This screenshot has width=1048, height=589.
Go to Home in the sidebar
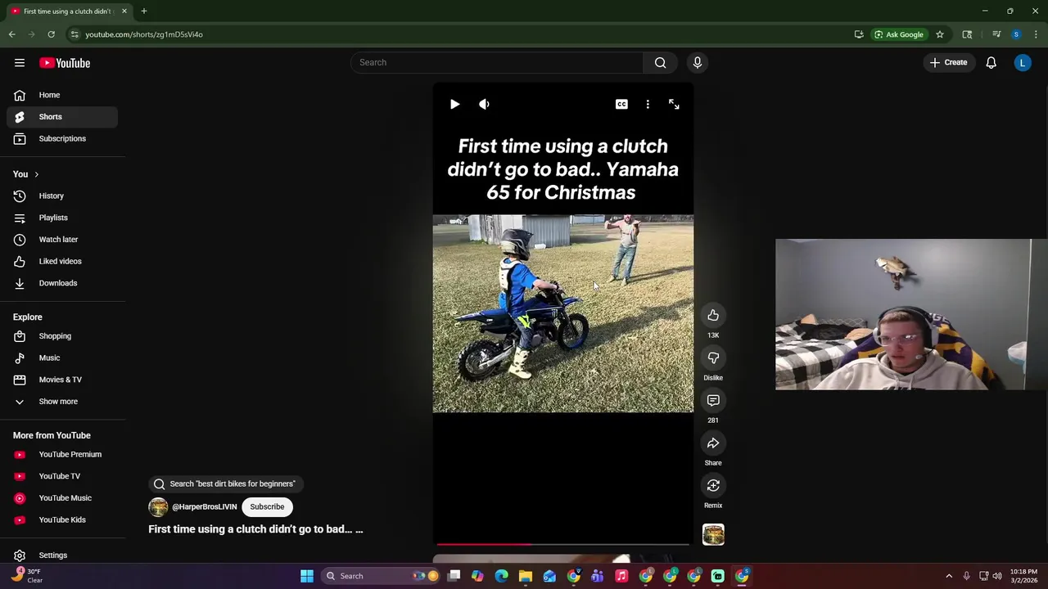tap(62, 95)
